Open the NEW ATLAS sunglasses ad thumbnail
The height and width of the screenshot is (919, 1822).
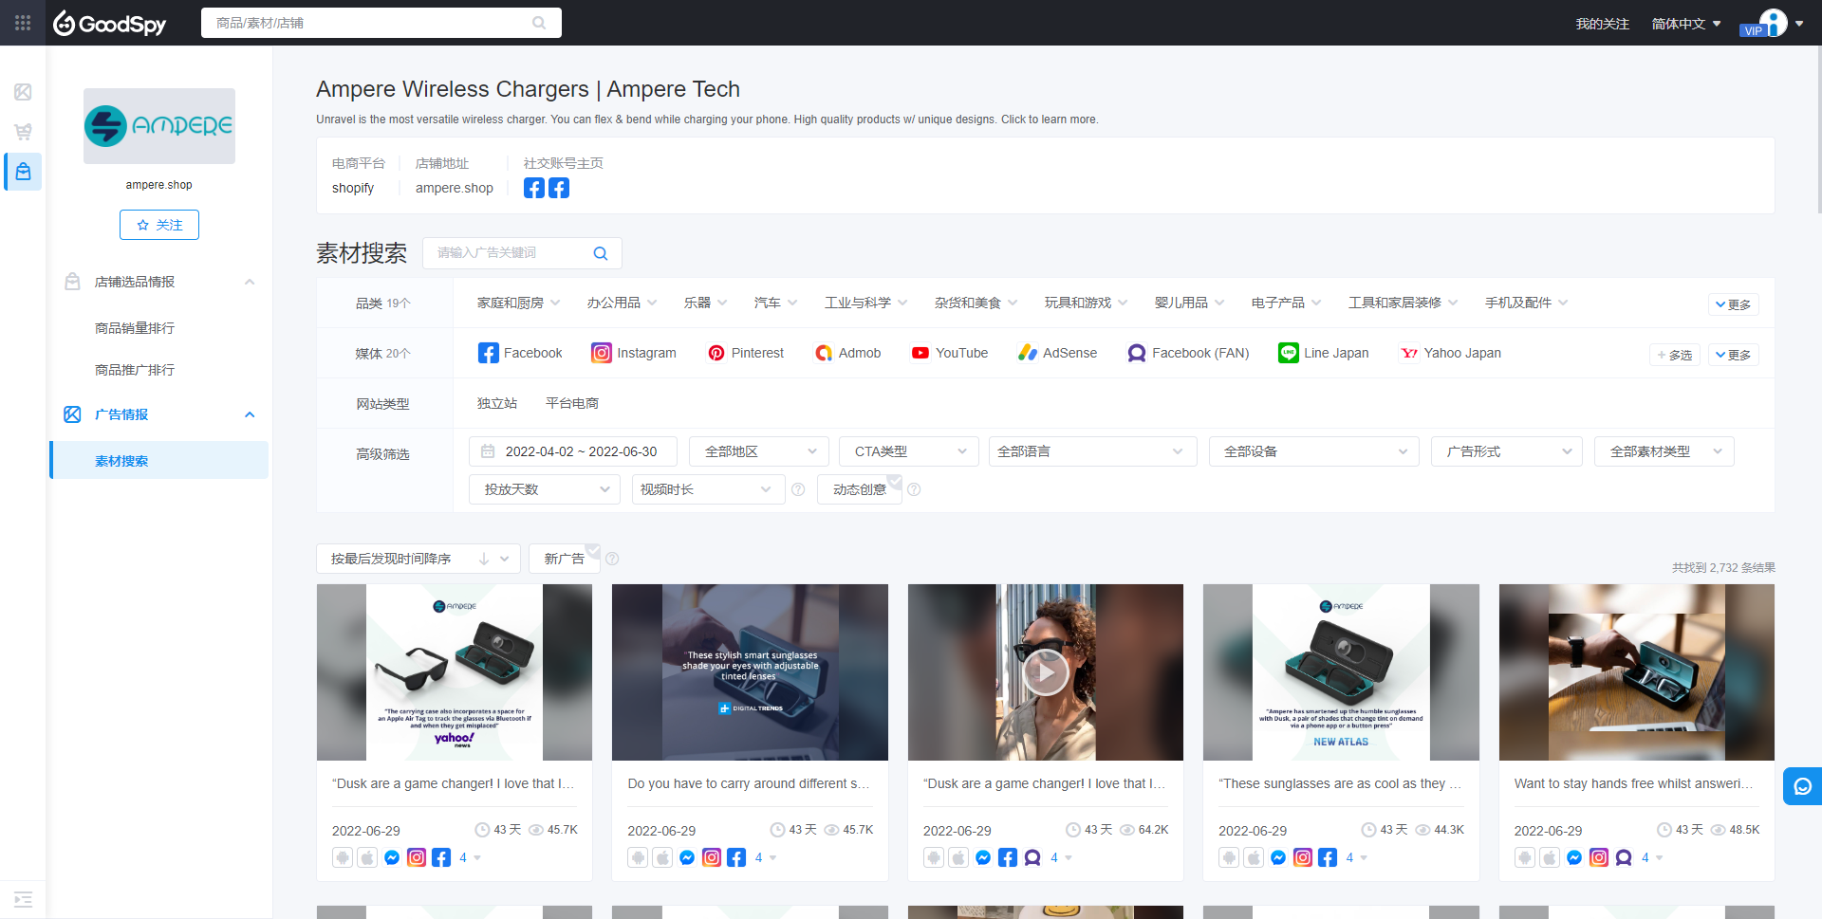(x=1341, y=672)
